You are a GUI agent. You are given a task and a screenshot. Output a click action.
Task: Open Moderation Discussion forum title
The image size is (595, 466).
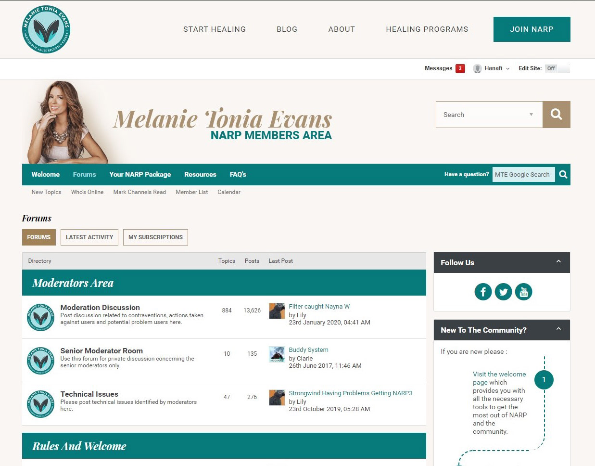point(100,308)
